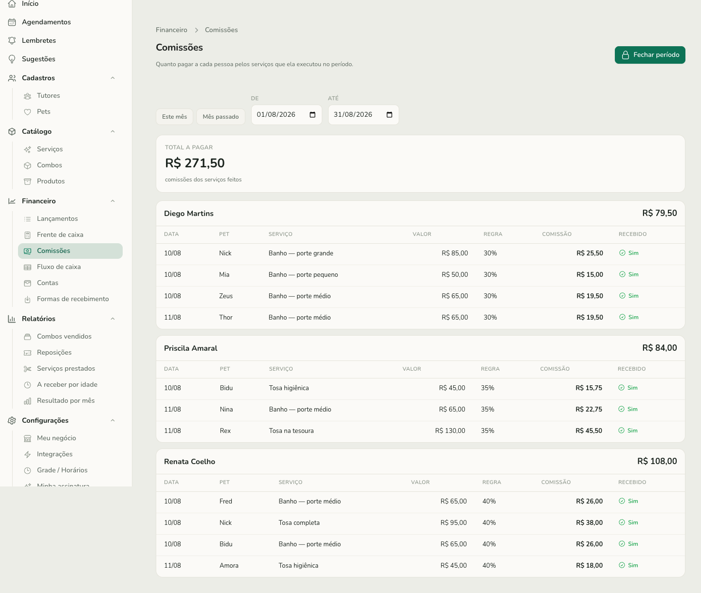Image resolution: width=701 pixels, height=593 pixels.
Task: Collapse the Financeiro section
Action: click(113, 201)
